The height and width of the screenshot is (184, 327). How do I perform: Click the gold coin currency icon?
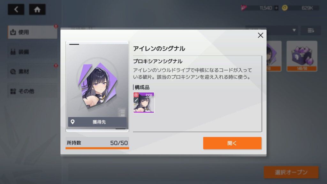pos(285,8)
